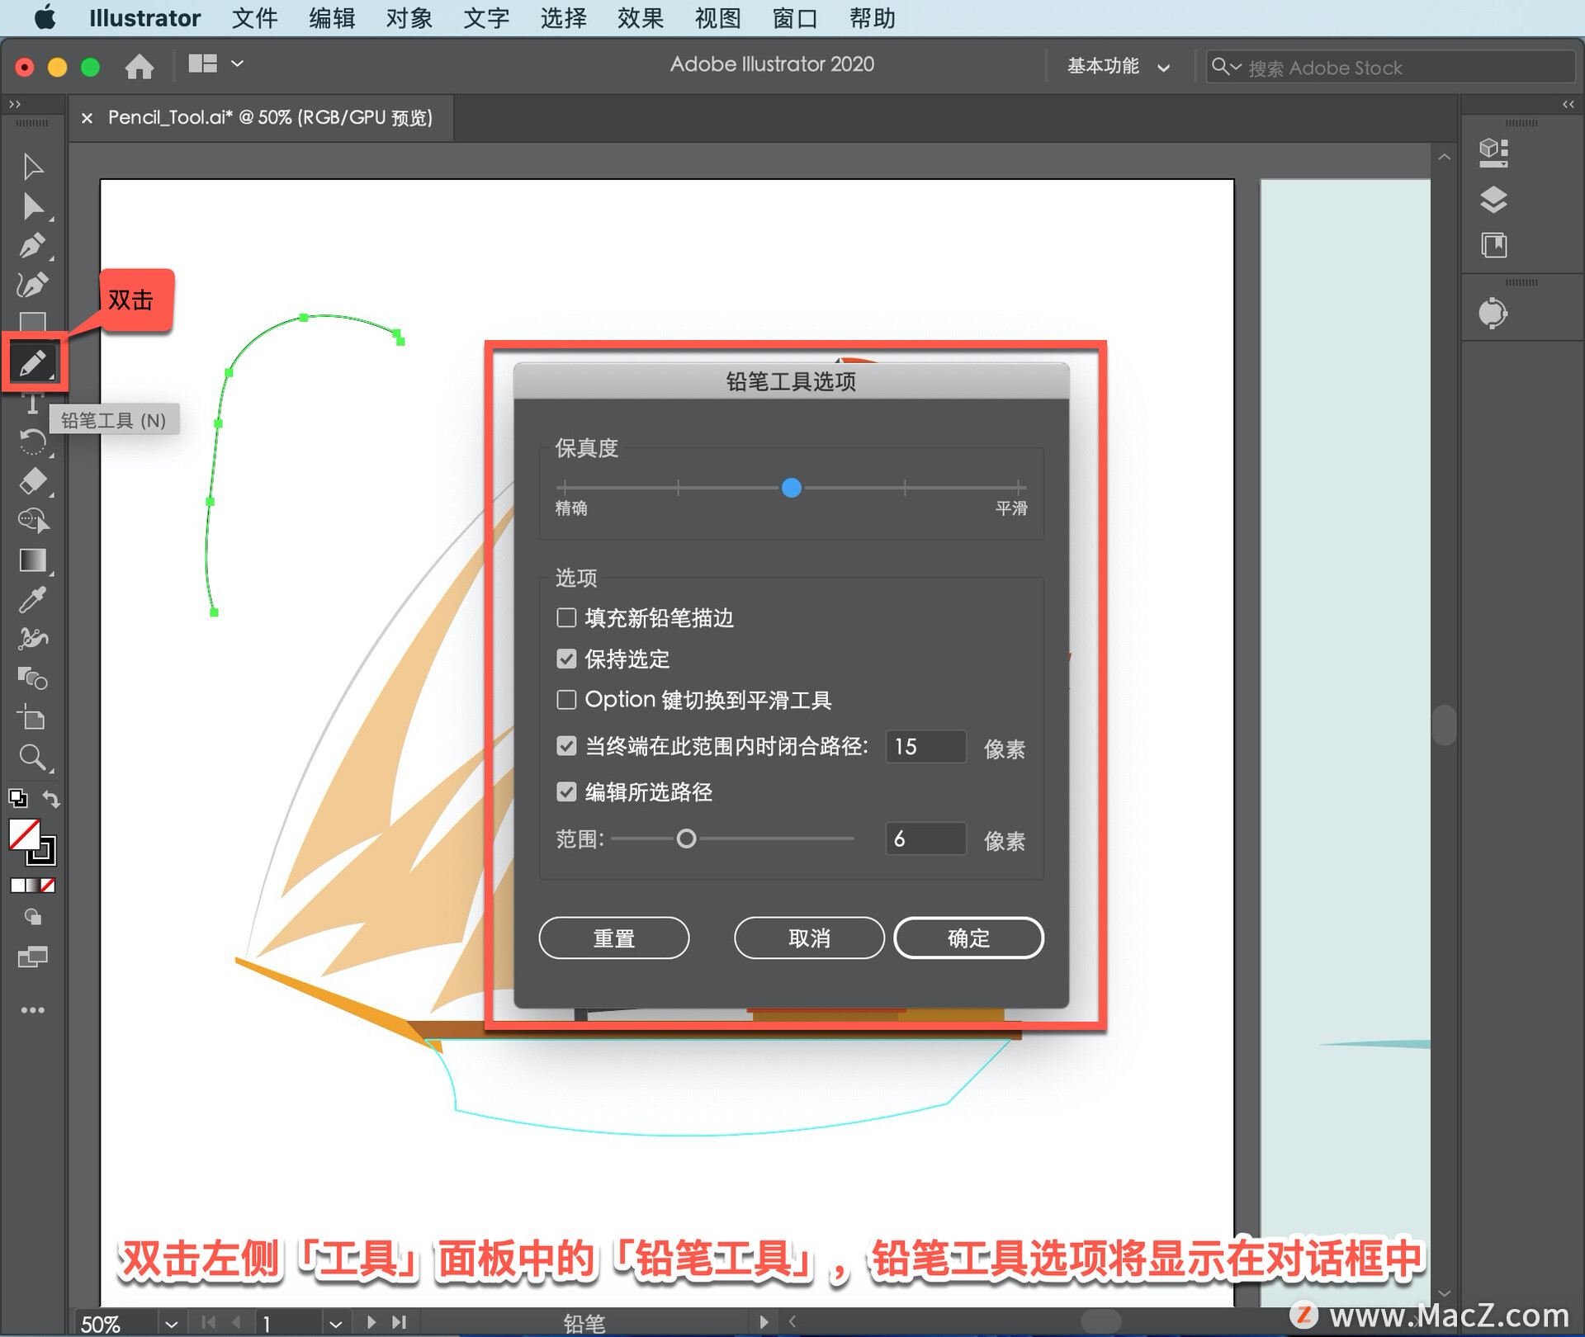Open the 编辑 menu
Screen dimensions: 1585x1337
pos(332,18)
